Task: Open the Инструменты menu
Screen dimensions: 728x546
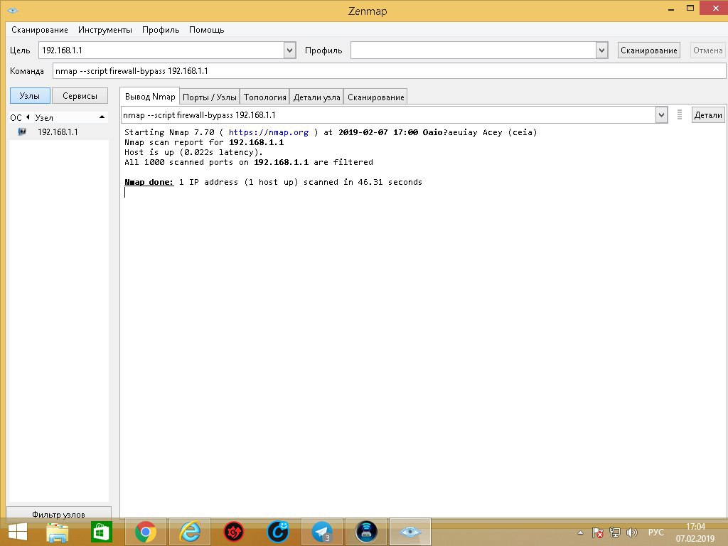Action: pyautogui.click(x=105, y=30)
